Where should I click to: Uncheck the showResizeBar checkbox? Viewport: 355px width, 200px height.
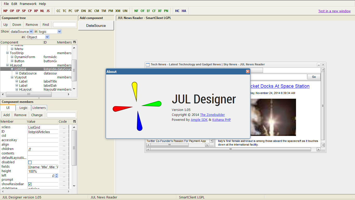click(x=30, y=184)
